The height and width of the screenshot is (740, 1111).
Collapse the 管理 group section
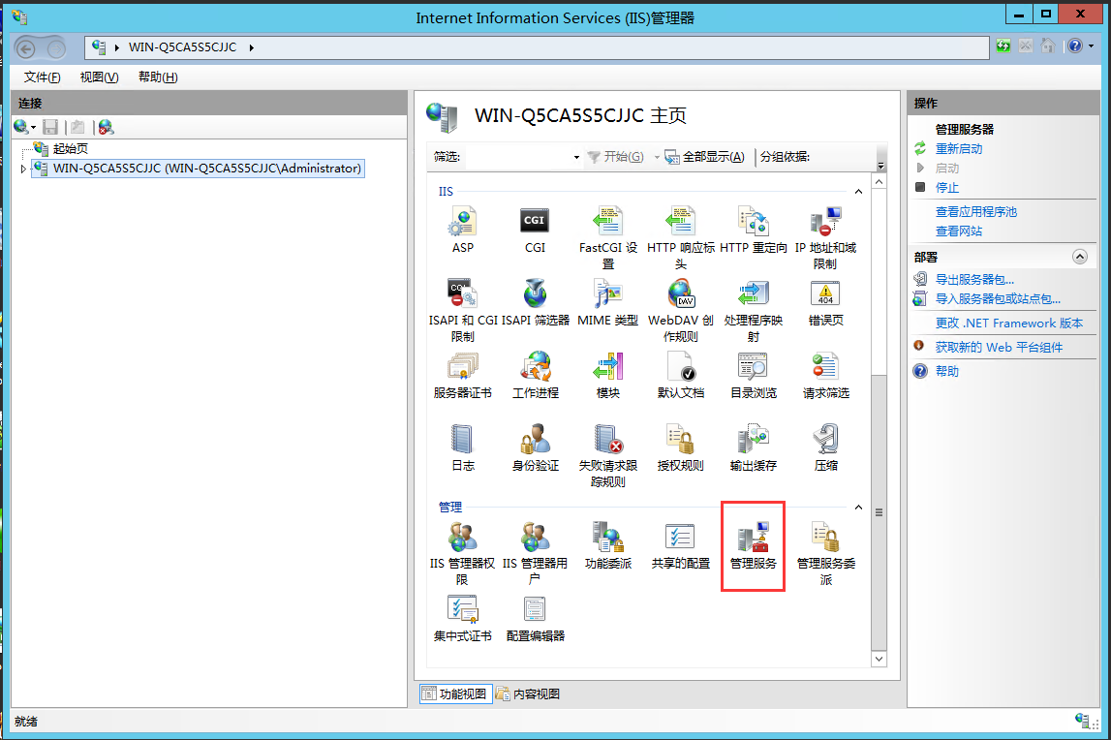click(x=858, y=508)
